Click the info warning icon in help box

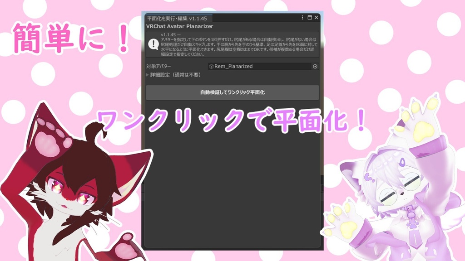153,44
